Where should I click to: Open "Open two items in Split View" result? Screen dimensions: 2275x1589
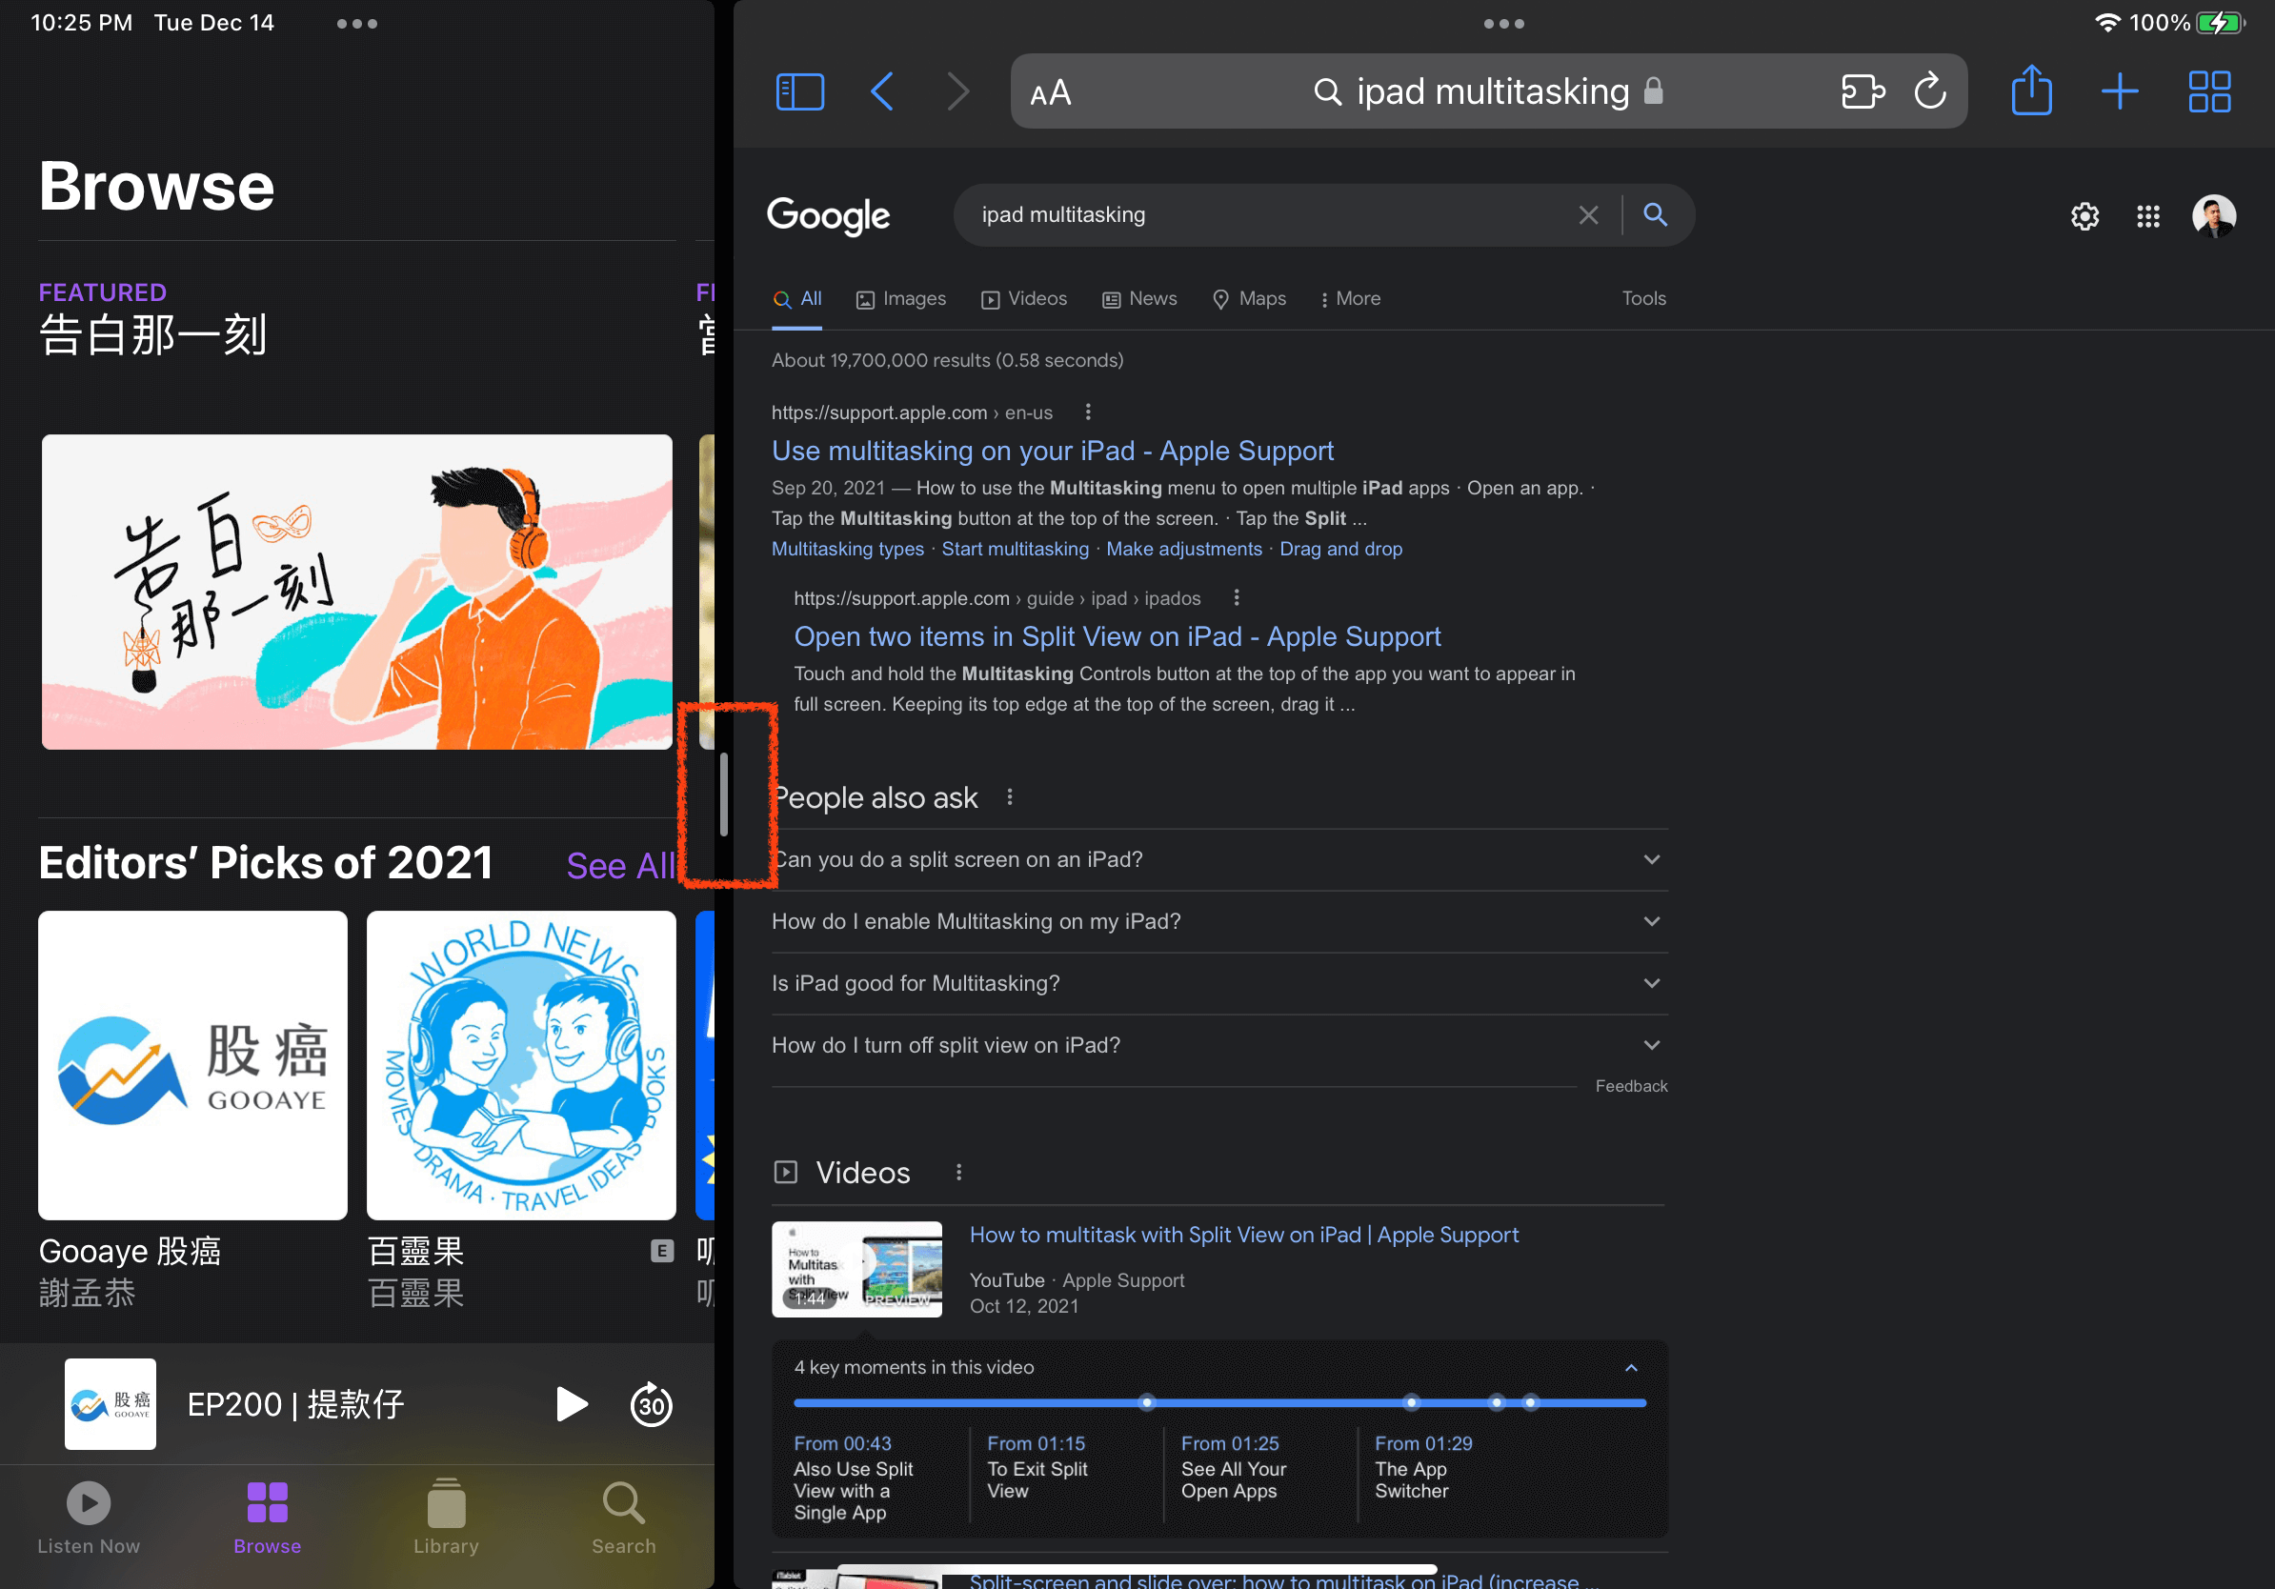[1117, 636]
